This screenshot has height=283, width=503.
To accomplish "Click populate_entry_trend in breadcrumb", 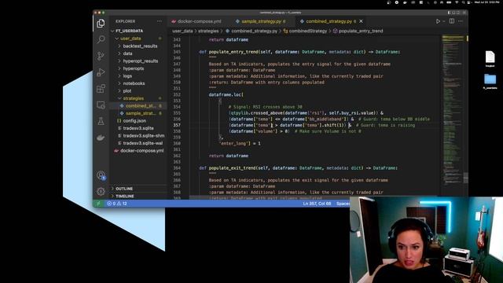I will pos(361,31).
